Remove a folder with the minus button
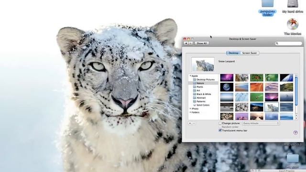 [194, 123]
